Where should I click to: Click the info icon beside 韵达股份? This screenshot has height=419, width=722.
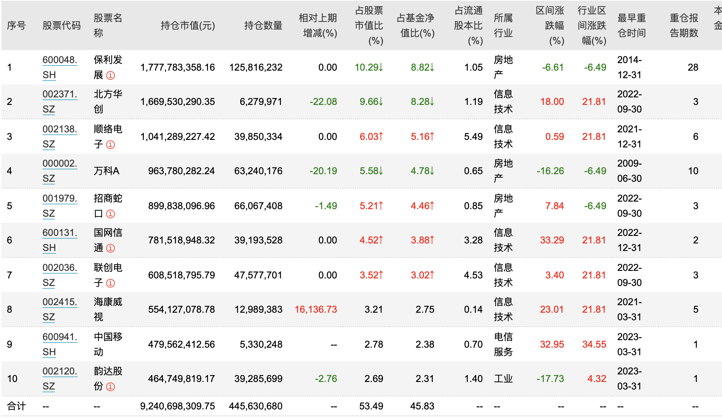click(x=110, y=387)
